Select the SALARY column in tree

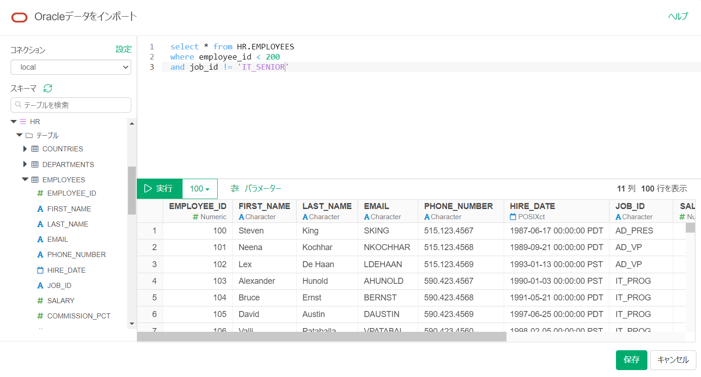pos(61,301)
